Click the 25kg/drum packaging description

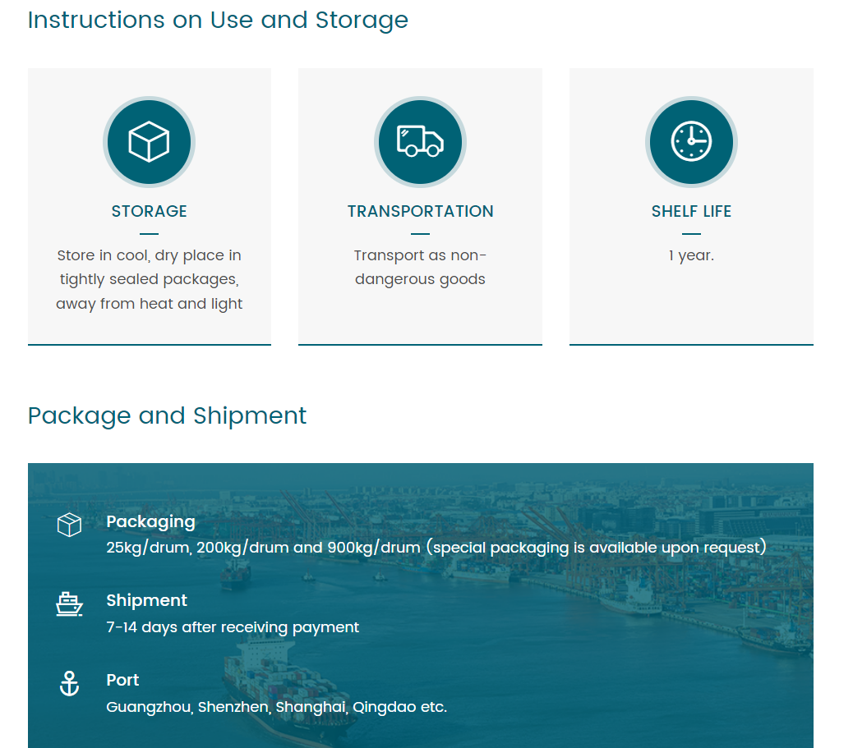(436, 548)
